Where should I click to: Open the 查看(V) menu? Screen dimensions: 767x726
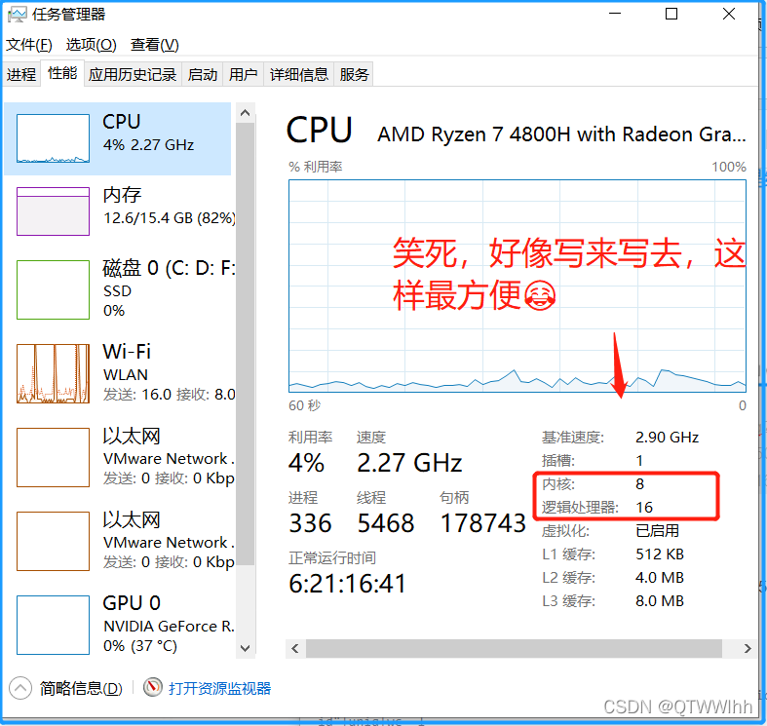pos(155,45)
